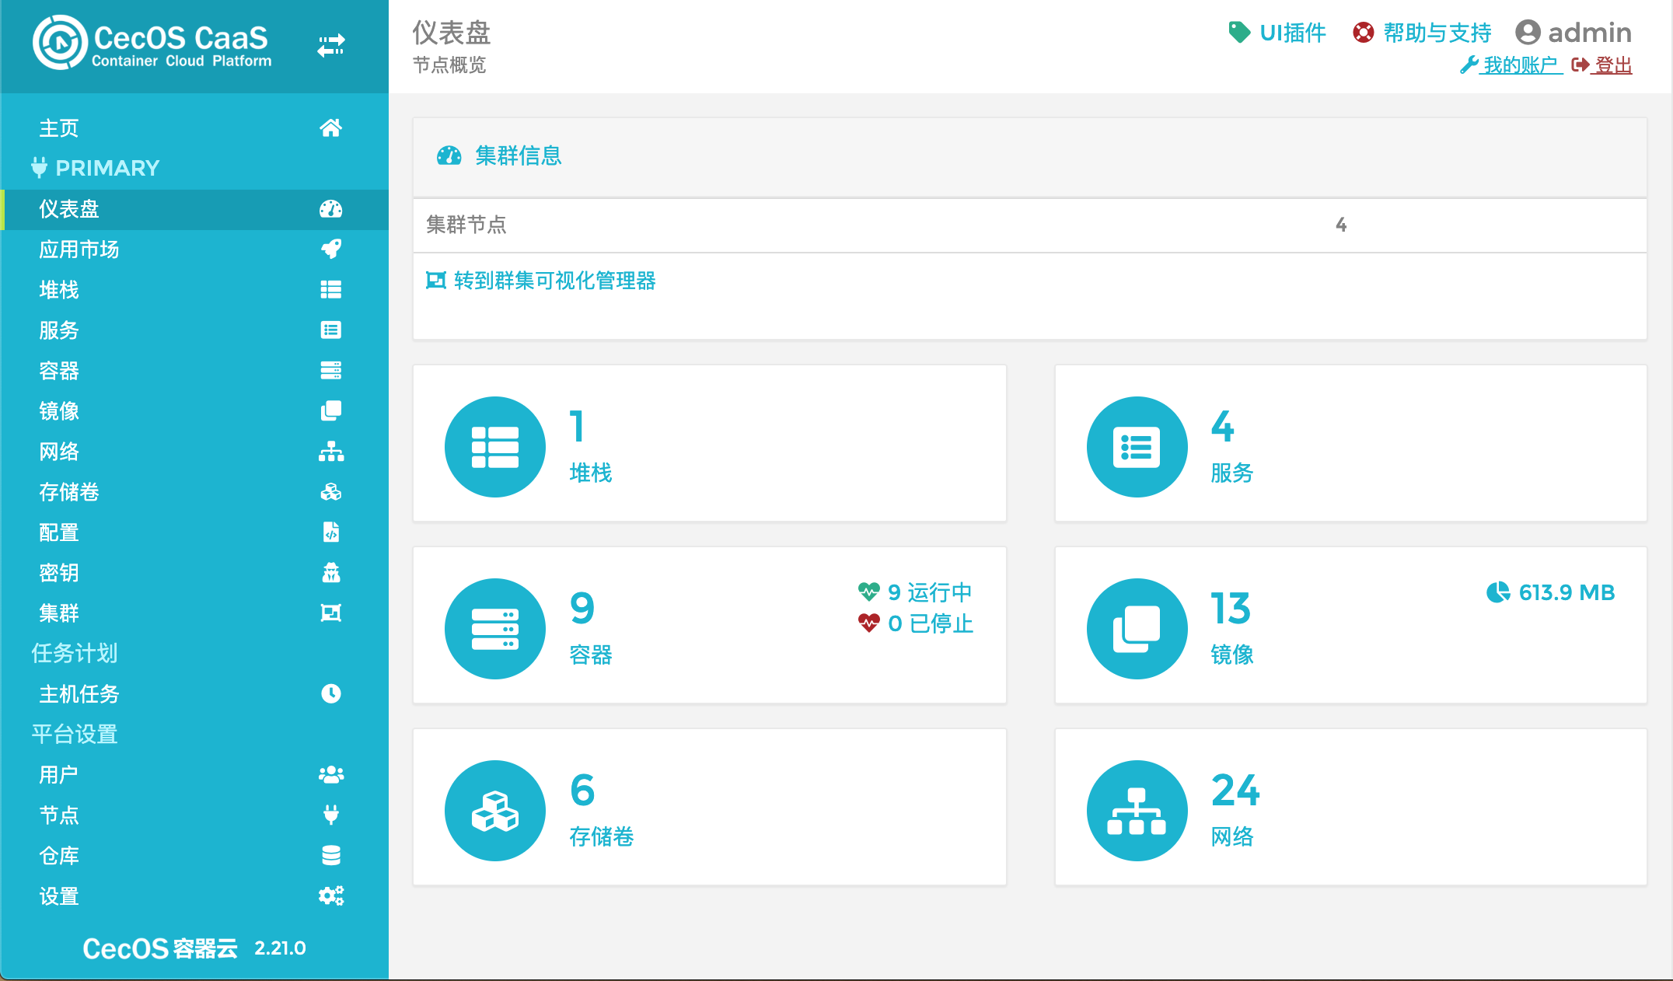Open the 转到群集可视化管理器 link
This screenshot has height=981, width=1673.
[x=554, y=281]
